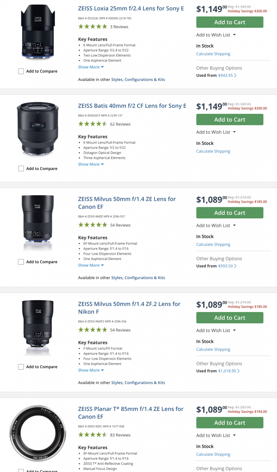Open ZEISS Batis 40mm f/2 CF product link
277x472 pixels.
132,106
